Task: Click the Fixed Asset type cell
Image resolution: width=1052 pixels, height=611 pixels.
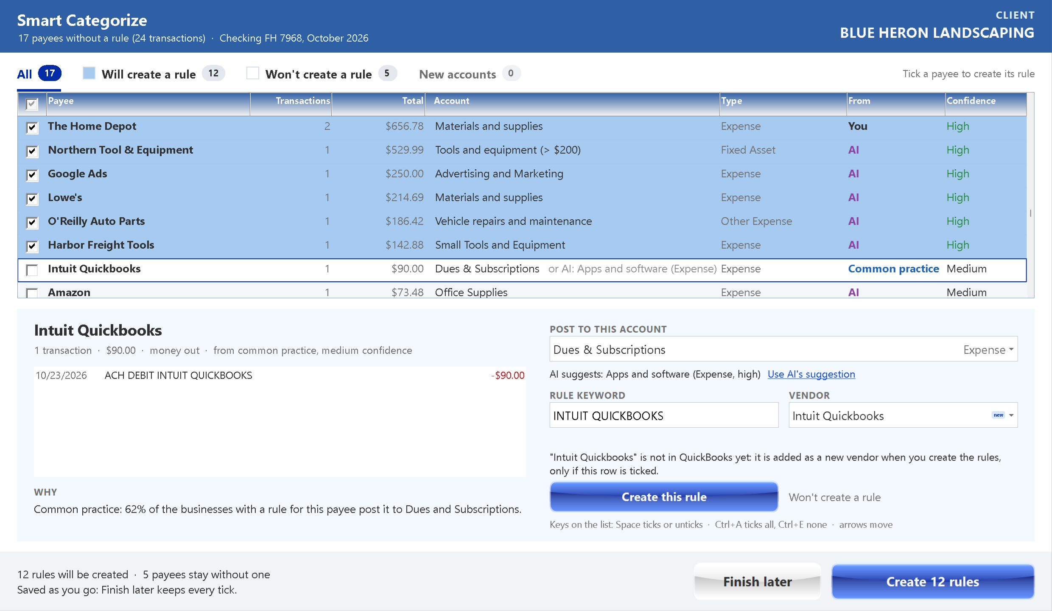Action: pos(748,150)
